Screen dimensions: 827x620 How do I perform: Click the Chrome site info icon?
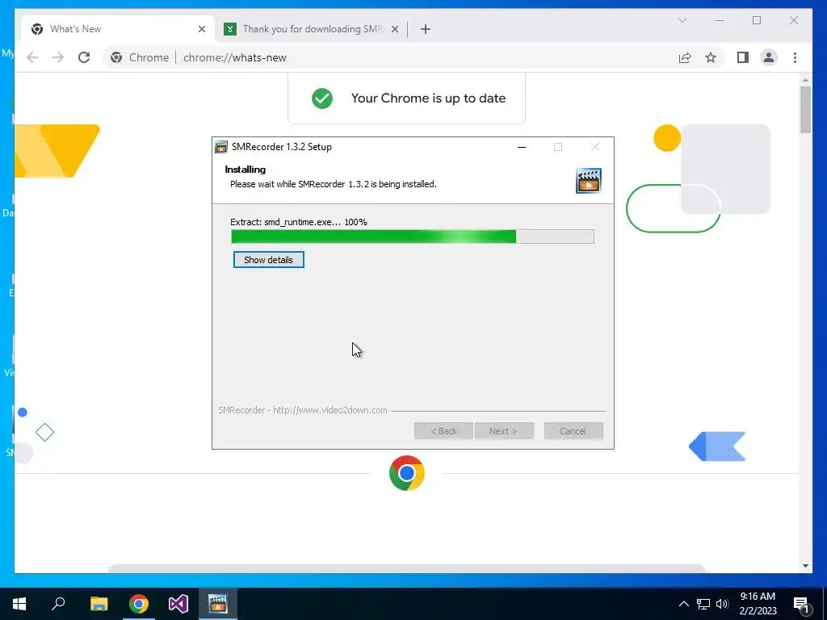coord(116,57)
